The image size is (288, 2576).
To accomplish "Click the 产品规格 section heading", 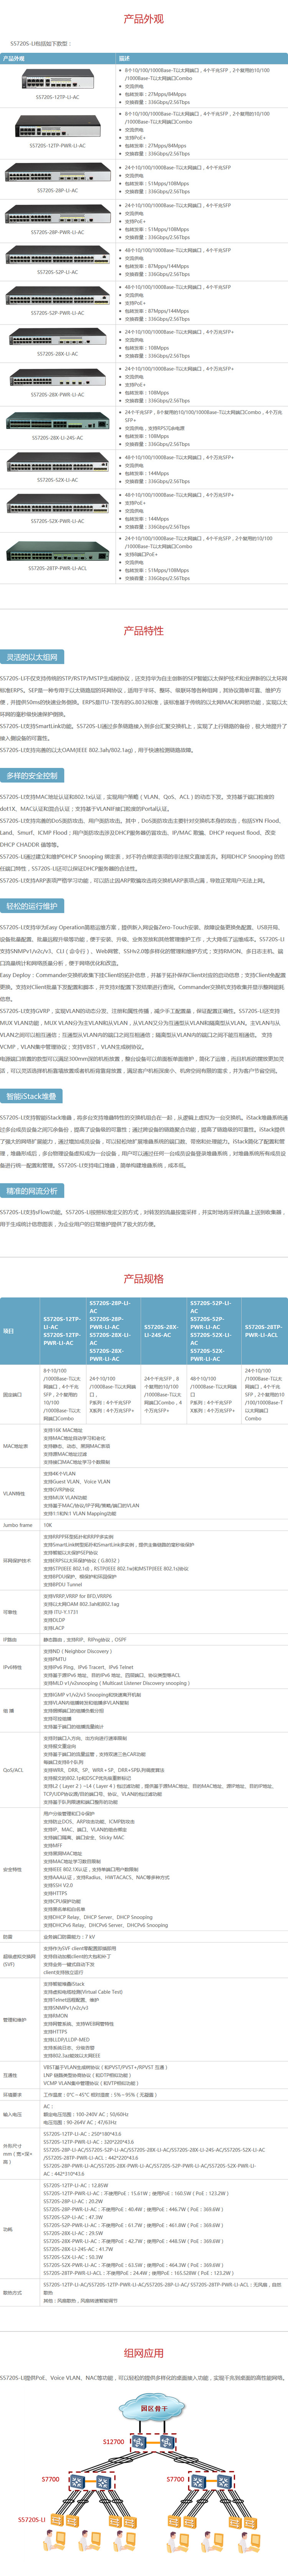I will click(x=144, y=1279).
